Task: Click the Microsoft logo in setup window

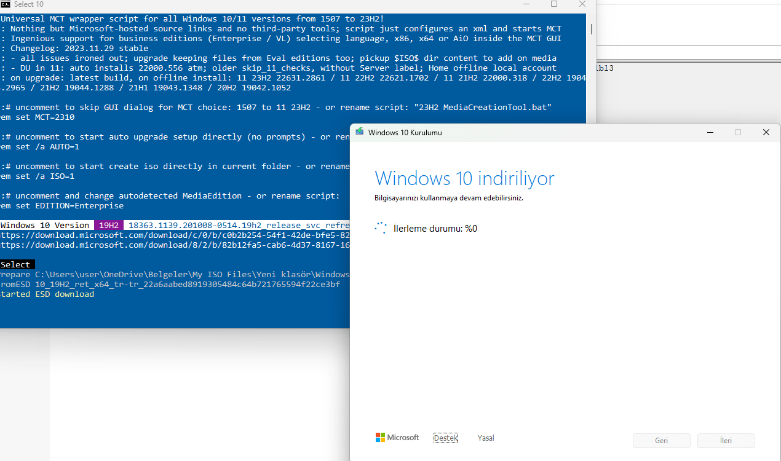Action: 397,438
